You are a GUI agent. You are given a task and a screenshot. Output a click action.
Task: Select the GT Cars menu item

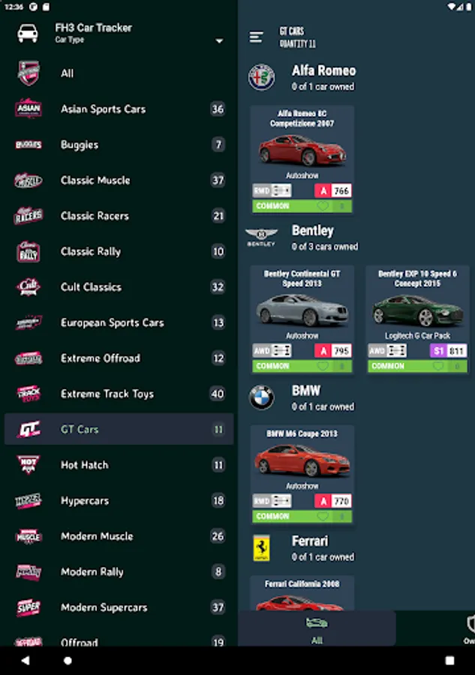[x=119, y=429]
